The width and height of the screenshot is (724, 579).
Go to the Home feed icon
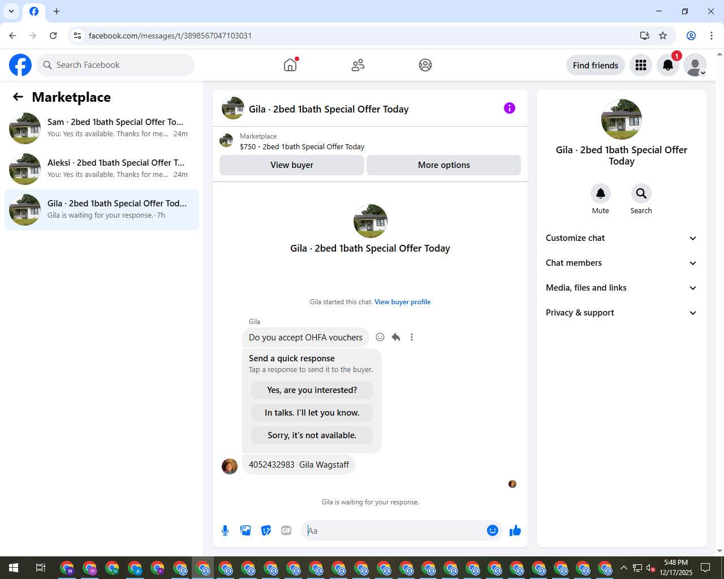pyautogui.click(x=290, y=65)
